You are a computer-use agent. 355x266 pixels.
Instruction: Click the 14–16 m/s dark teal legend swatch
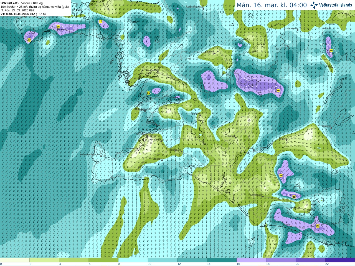point(222,260)
